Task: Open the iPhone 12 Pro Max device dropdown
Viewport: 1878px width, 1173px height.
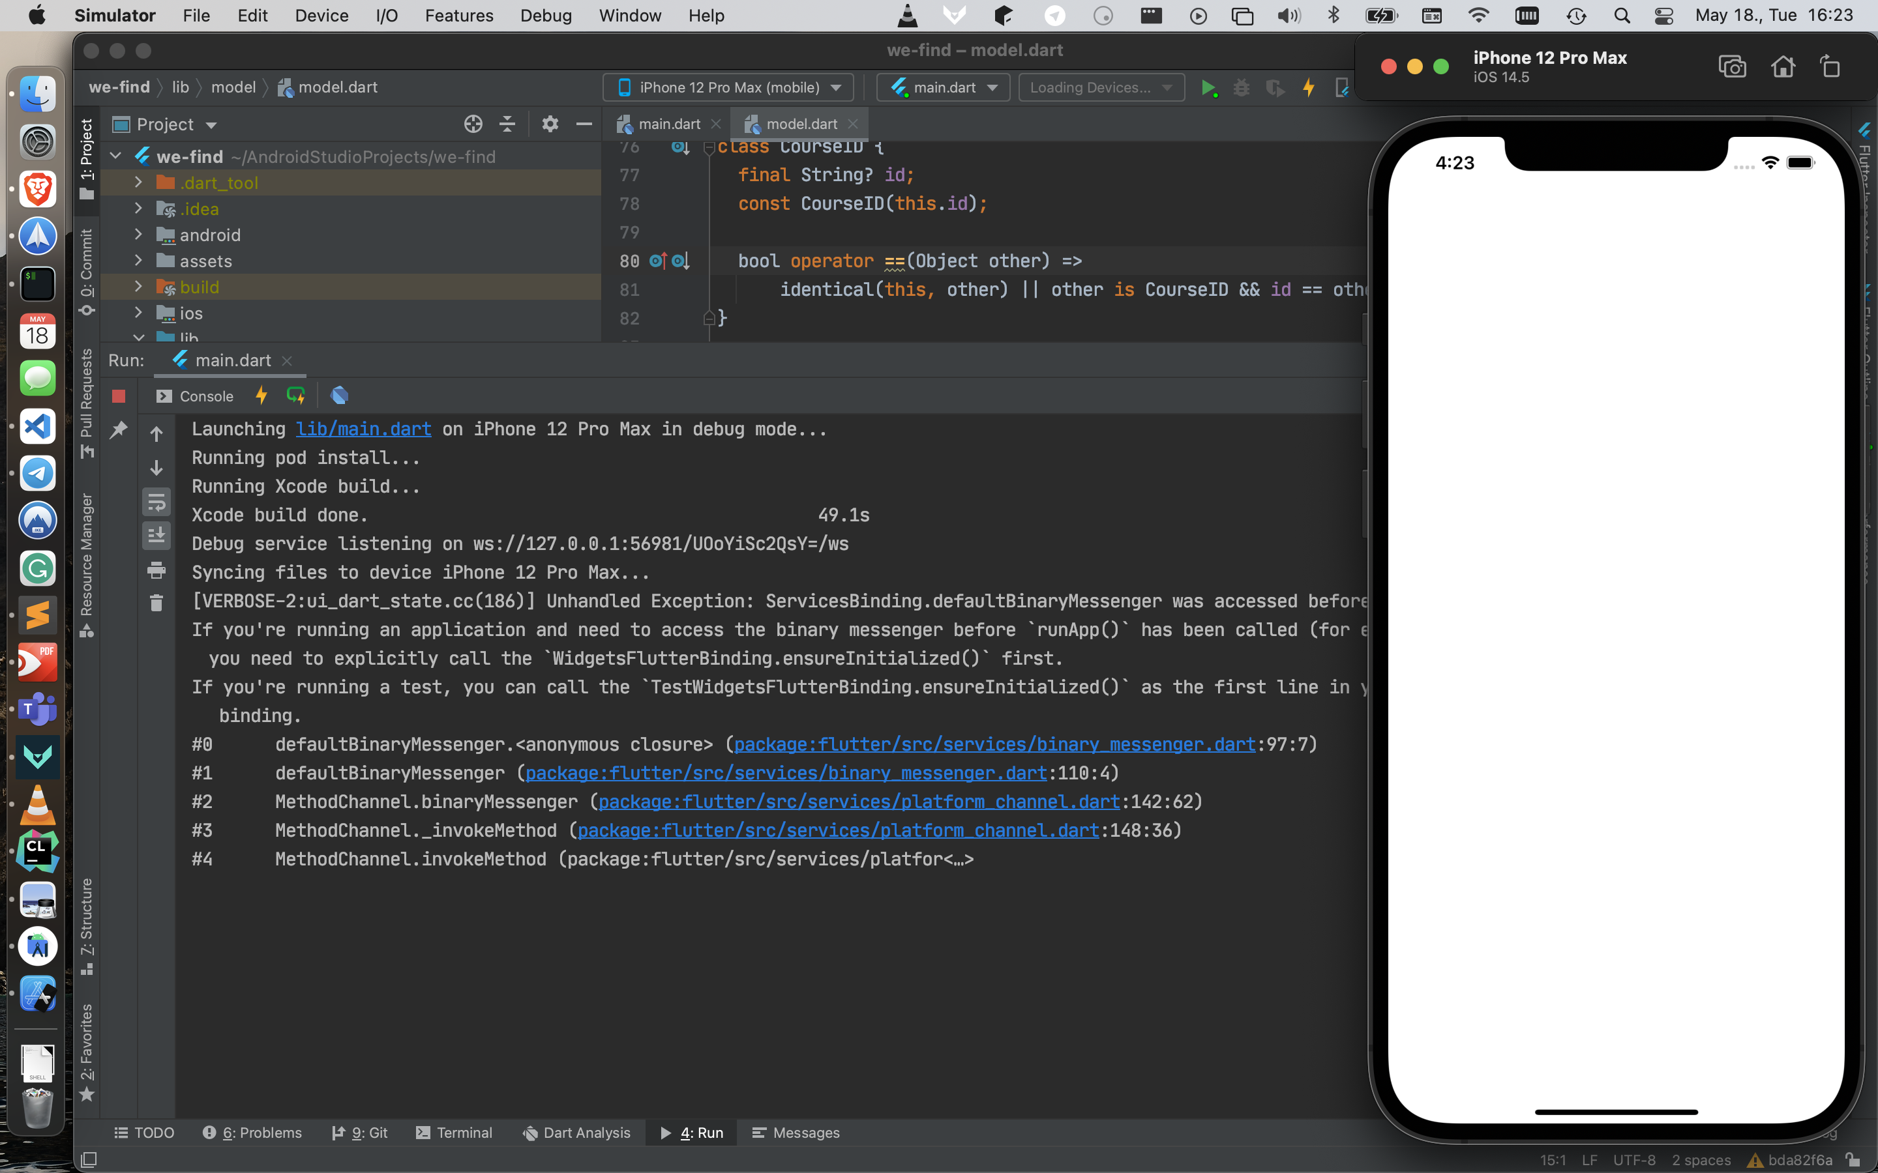Action: 728,88
